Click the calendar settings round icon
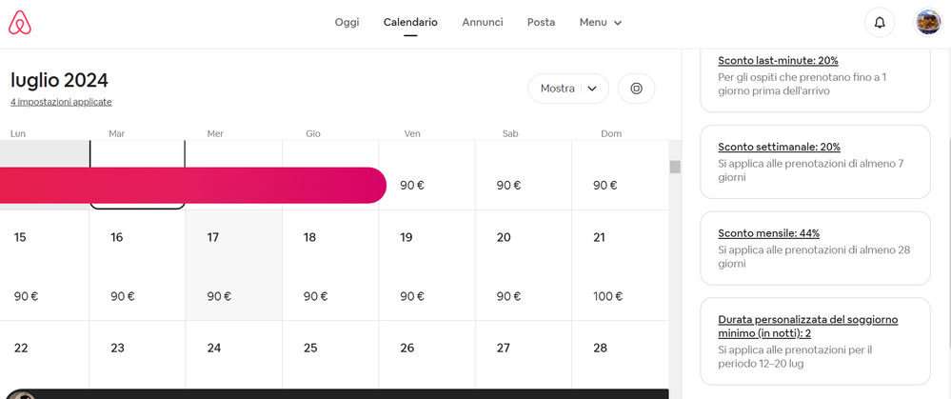Screen dimensions: 951x399 coord(637,89)
